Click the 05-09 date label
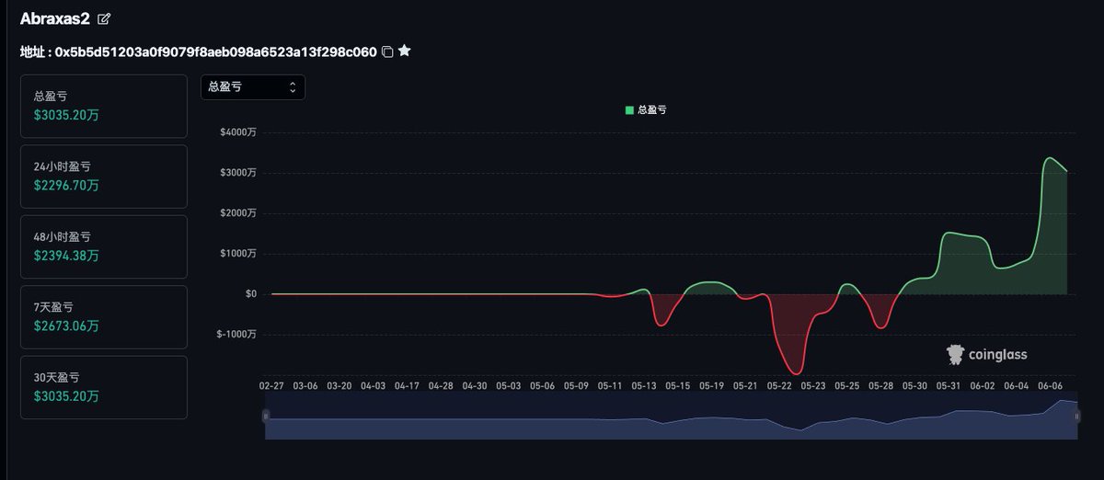Image resolution: width=1104 pixels, height=480 pixels. point(576,386)
